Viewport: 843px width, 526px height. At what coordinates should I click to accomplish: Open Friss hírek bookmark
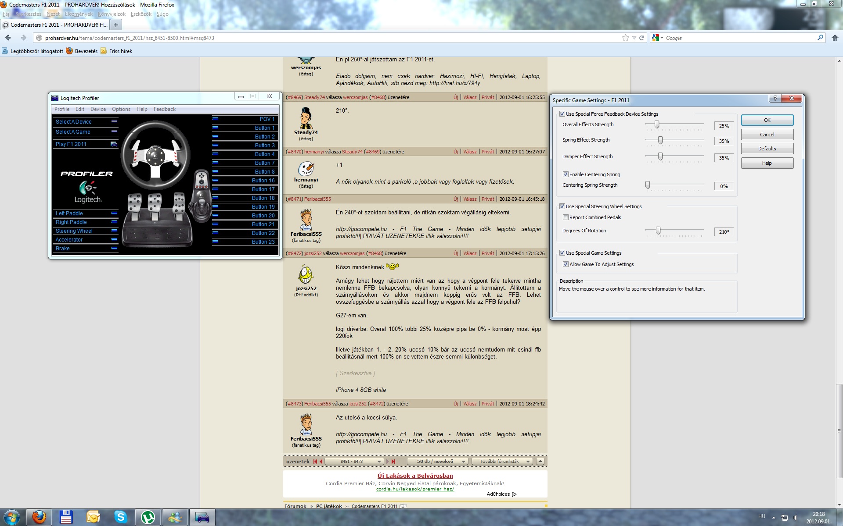[116, 51]
